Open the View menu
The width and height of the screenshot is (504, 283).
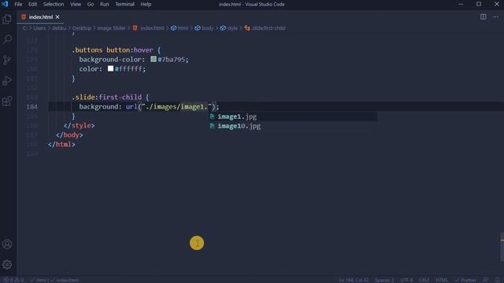76,4
